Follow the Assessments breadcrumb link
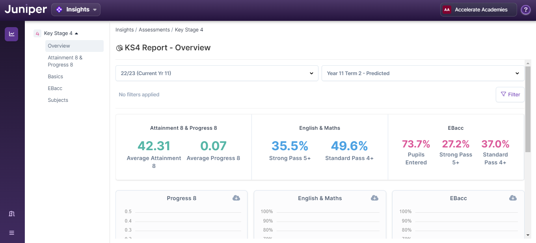The height and width of the screenshot is (243, 536). point(154,30)
